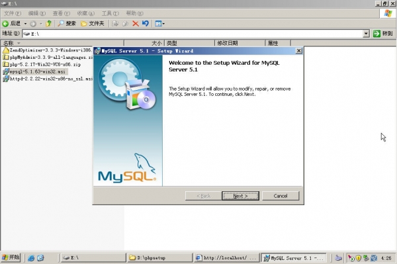
Task: Open the View menu (查看) in Explorer
Action: (61, 13)
